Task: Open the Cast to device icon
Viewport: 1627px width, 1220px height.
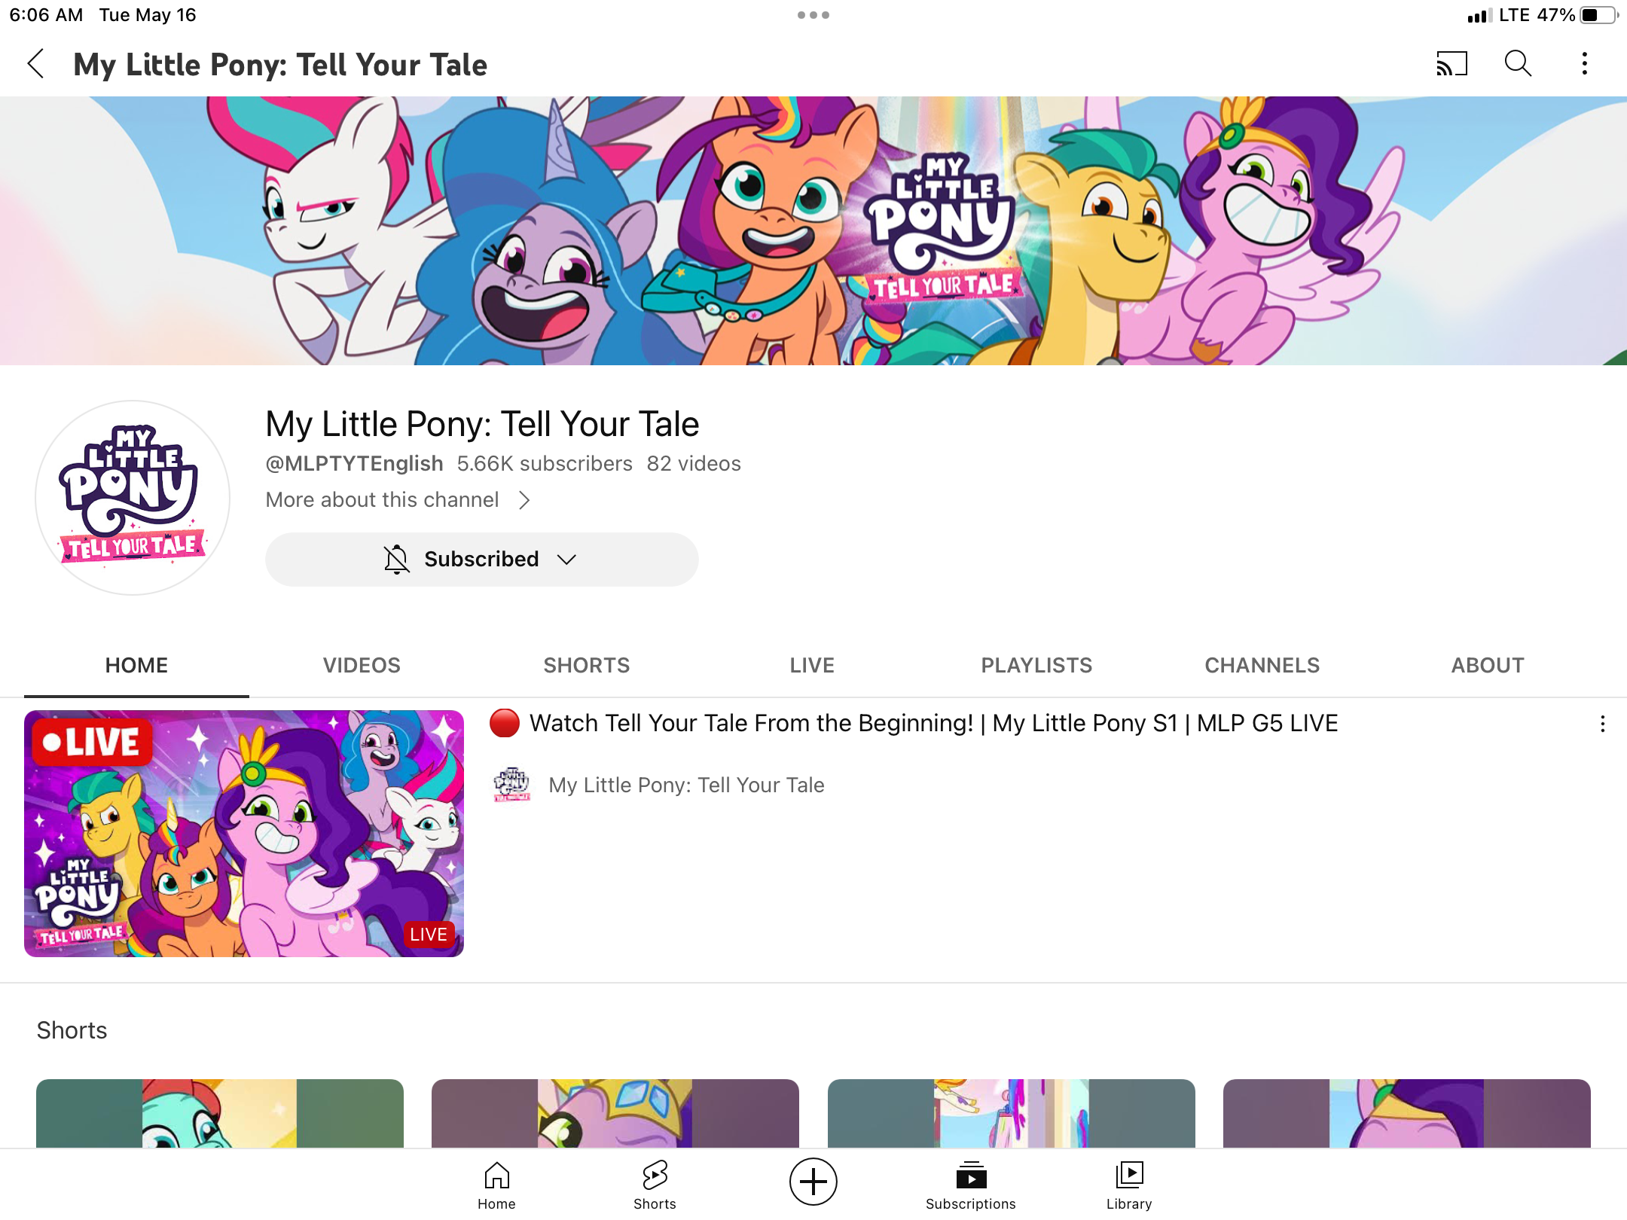Action: [x=1451, y=64]
